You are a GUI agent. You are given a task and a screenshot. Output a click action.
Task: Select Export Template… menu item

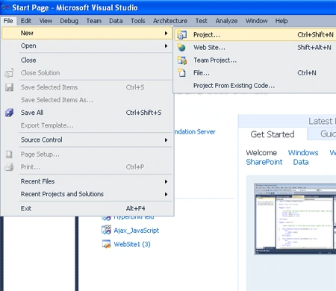87,125
